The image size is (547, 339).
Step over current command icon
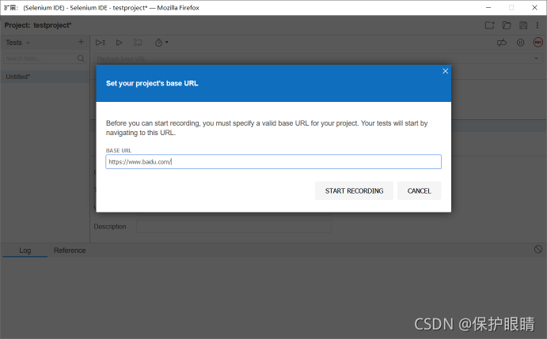tap(138, 43)
